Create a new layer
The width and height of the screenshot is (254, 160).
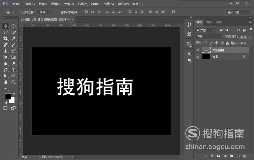point(238,156)
